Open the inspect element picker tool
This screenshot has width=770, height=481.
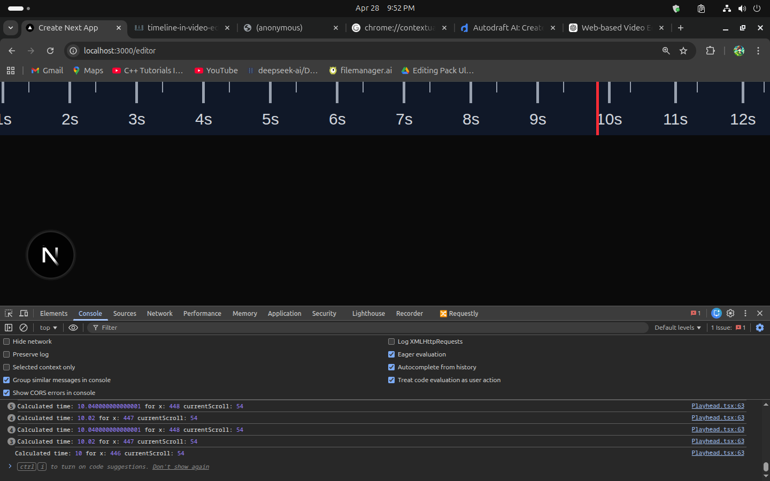[9, 313]
